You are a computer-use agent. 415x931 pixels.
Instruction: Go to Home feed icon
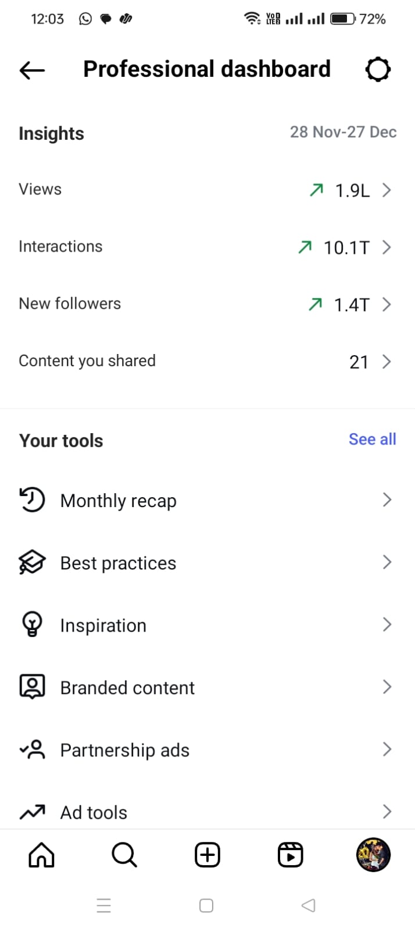coord(41,855)
